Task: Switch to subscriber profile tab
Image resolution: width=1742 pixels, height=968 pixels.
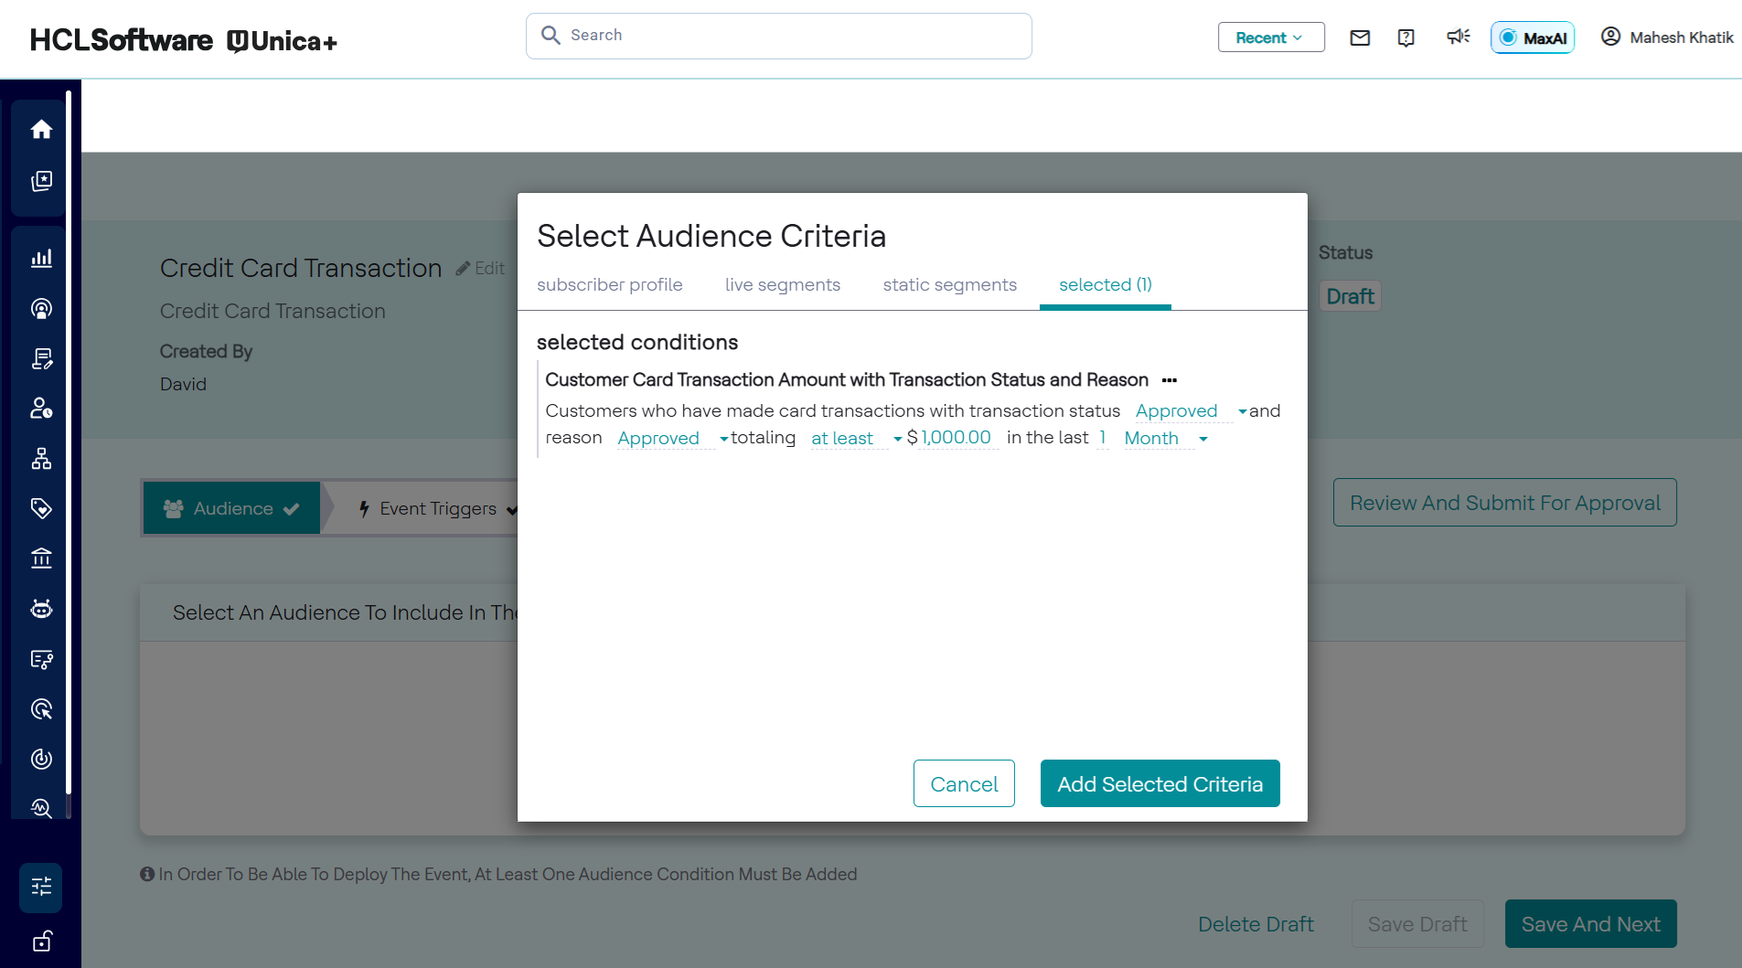Action: pos(609,285)
